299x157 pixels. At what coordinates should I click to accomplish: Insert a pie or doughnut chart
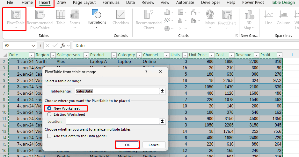click(x=169, y=29)
